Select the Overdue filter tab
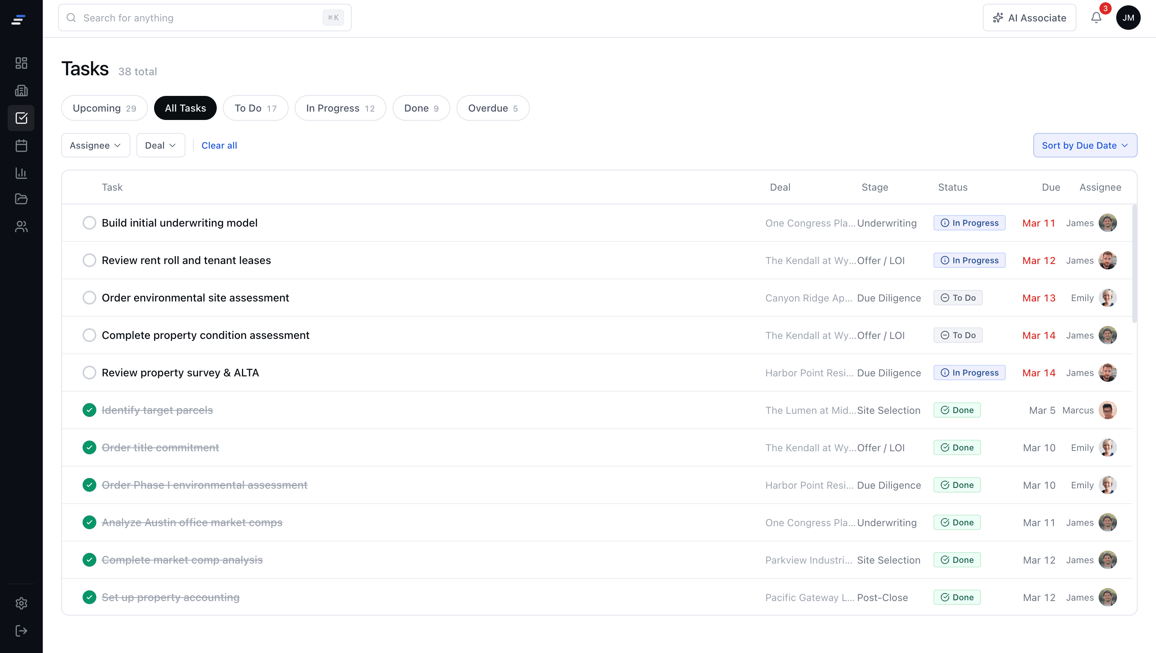This screenshot has height=653, width=1156. tap(492, 108)
